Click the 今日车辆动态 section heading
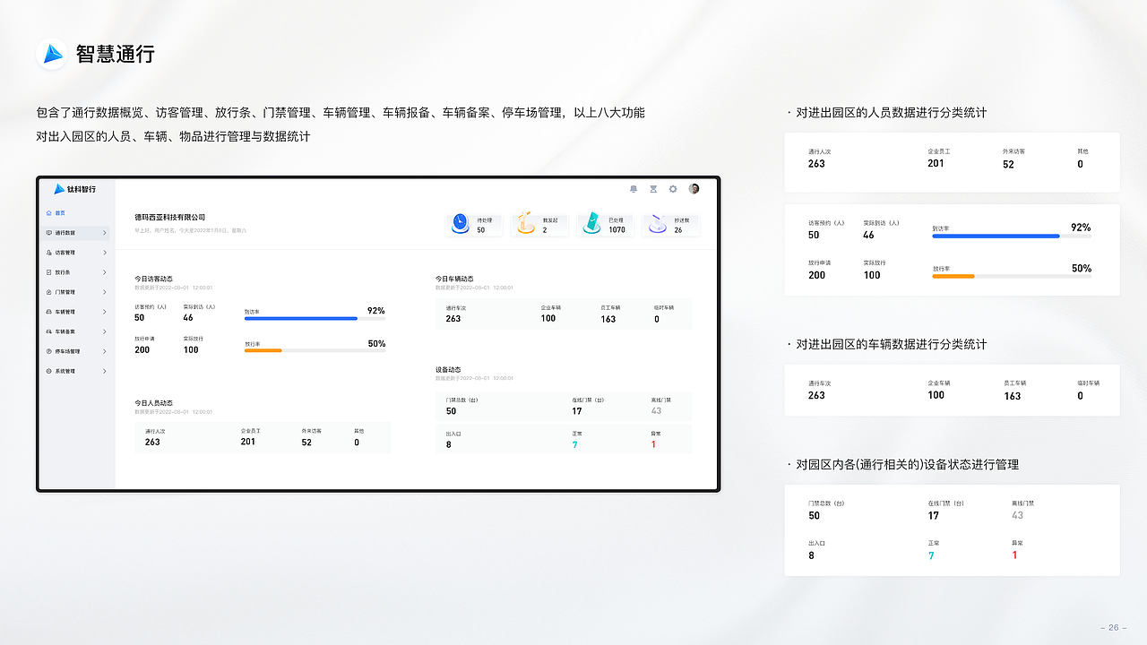Viewport: 1147px width, 645px height. [454, 279]
